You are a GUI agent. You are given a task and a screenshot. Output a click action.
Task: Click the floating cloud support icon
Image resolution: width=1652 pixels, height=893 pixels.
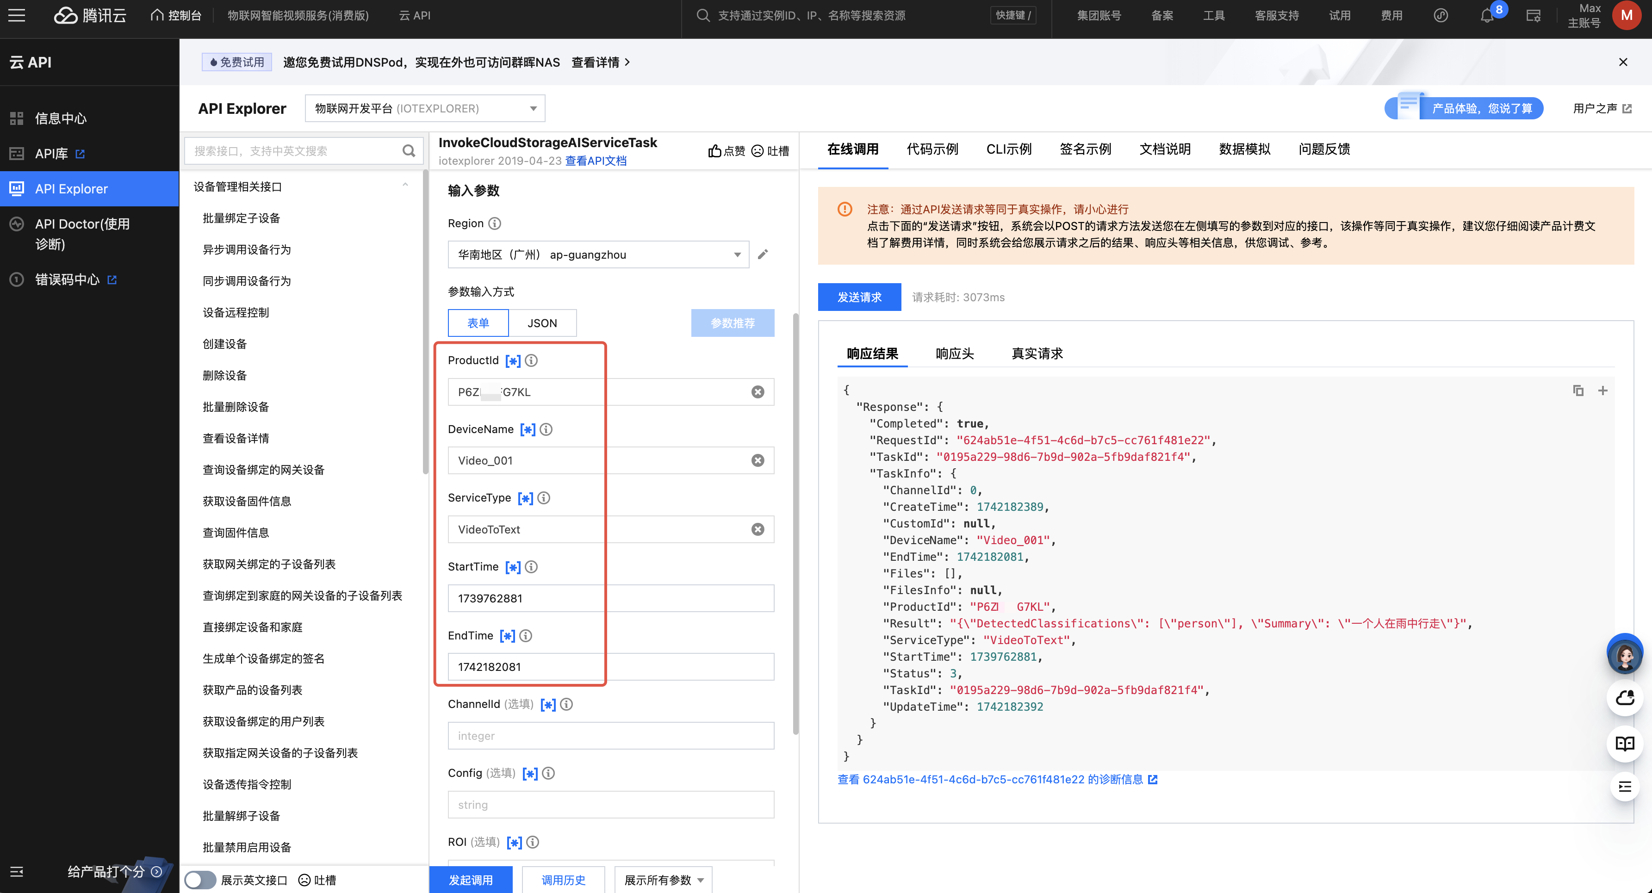click(1624, 698)
